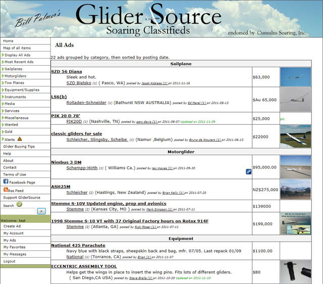Open the SZD 56 Diana thumbnail photo
Image resolution: width=323 pixels, height=284 pixels.
point(296,77)
